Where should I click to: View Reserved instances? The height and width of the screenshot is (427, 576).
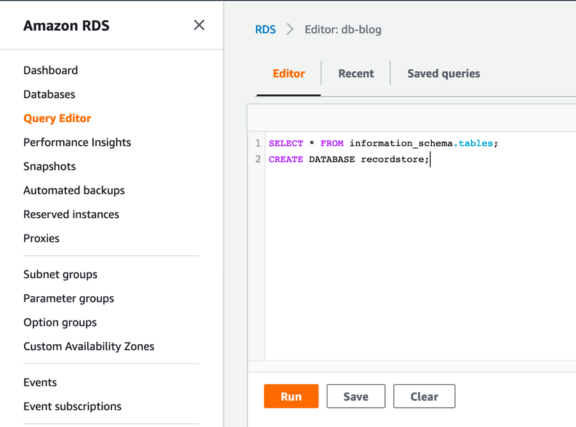click(x=71, y=214)
